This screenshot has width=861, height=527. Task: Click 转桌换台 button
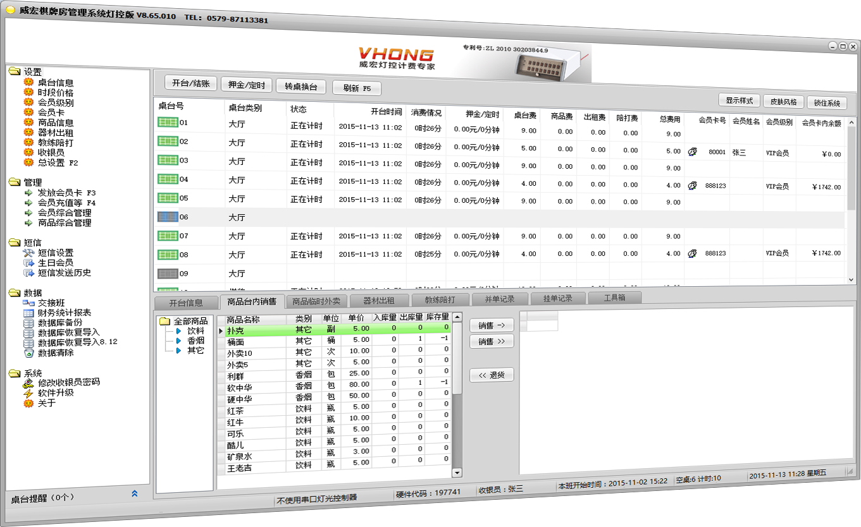coord(300,87)
